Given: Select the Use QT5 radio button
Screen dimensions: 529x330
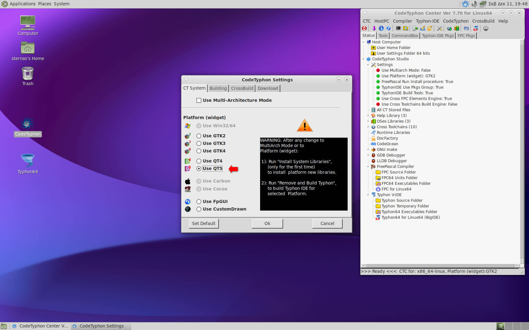Looking at the screenshot, I should point(199,168).
